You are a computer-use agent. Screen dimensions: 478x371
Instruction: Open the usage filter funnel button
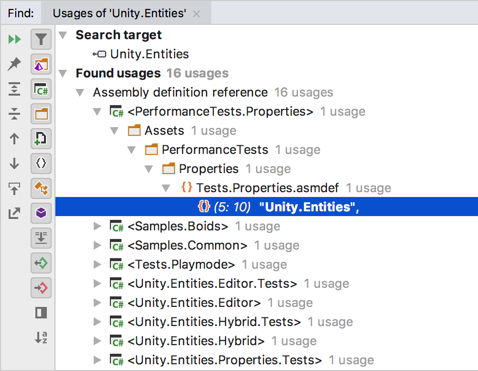[41, 39]
